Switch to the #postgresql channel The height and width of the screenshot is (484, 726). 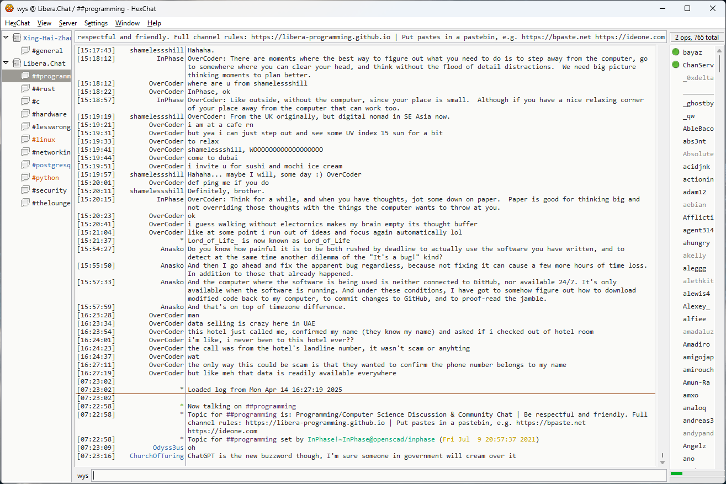pos(51,165)
